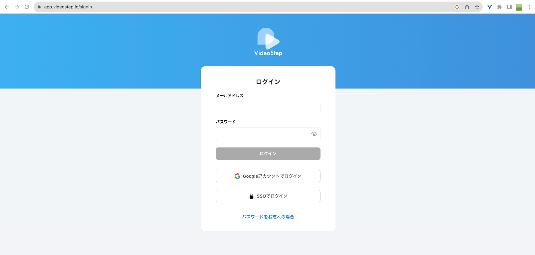This screenshot has width=535, height=255.
Task: Focus the パスワード input field
Action: [268, 134]
